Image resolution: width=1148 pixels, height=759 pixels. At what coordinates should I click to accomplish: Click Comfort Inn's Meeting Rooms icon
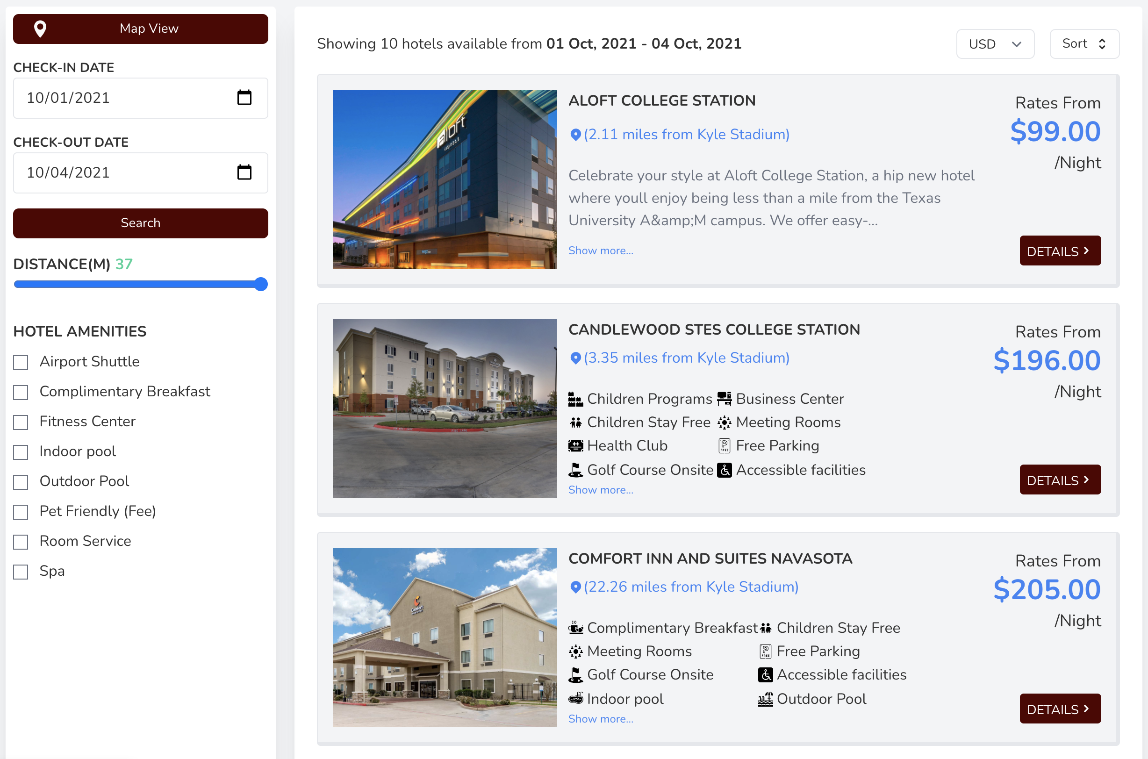point(575,652)
